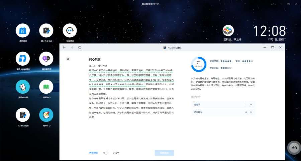Open the 课程中心 book icon

click(46, 87)
